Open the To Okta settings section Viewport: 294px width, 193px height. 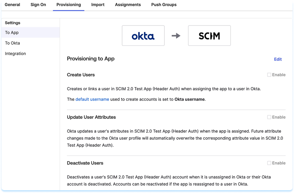[x=12, y=43]
